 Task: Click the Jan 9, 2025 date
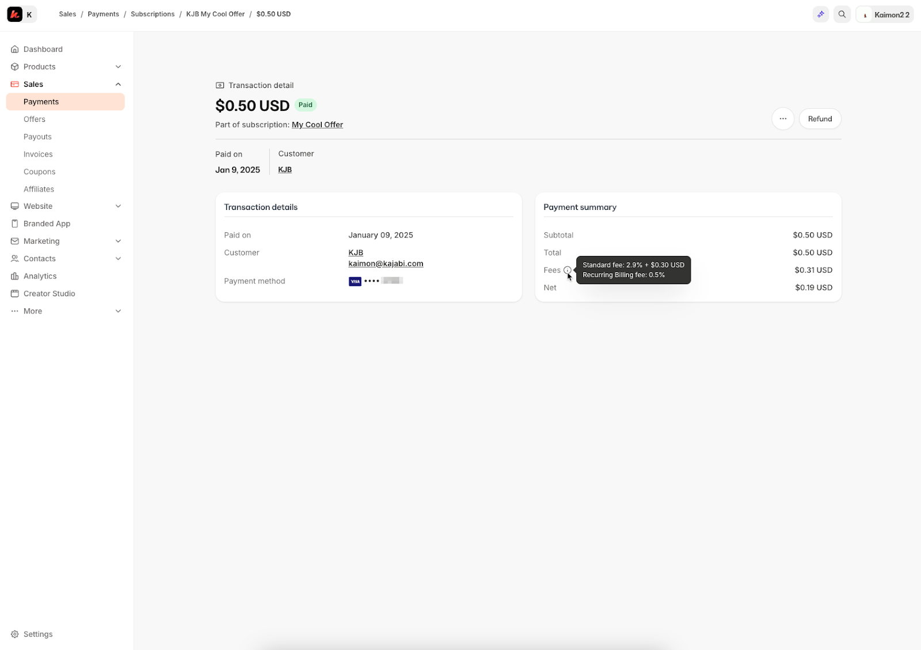pyautogui.click(x=238, y=170)
